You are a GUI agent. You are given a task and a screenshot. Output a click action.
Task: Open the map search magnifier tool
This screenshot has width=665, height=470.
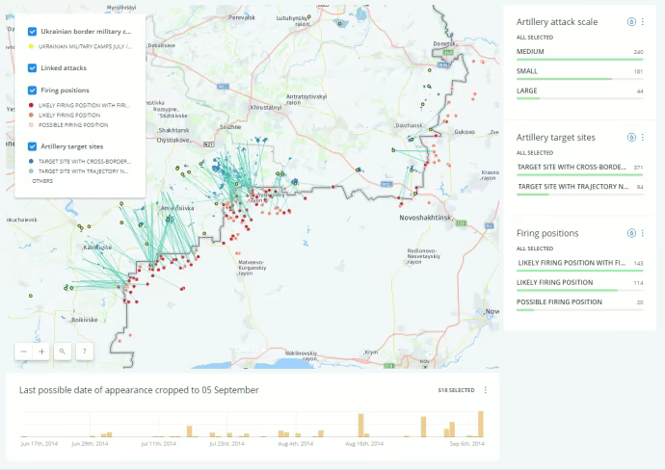[x=63, y=352]
